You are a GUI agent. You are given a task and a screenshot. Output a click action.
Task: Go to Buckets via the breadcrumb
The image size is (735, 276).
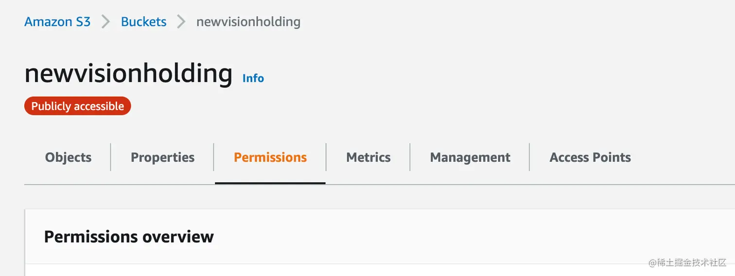tap(143, 22)
